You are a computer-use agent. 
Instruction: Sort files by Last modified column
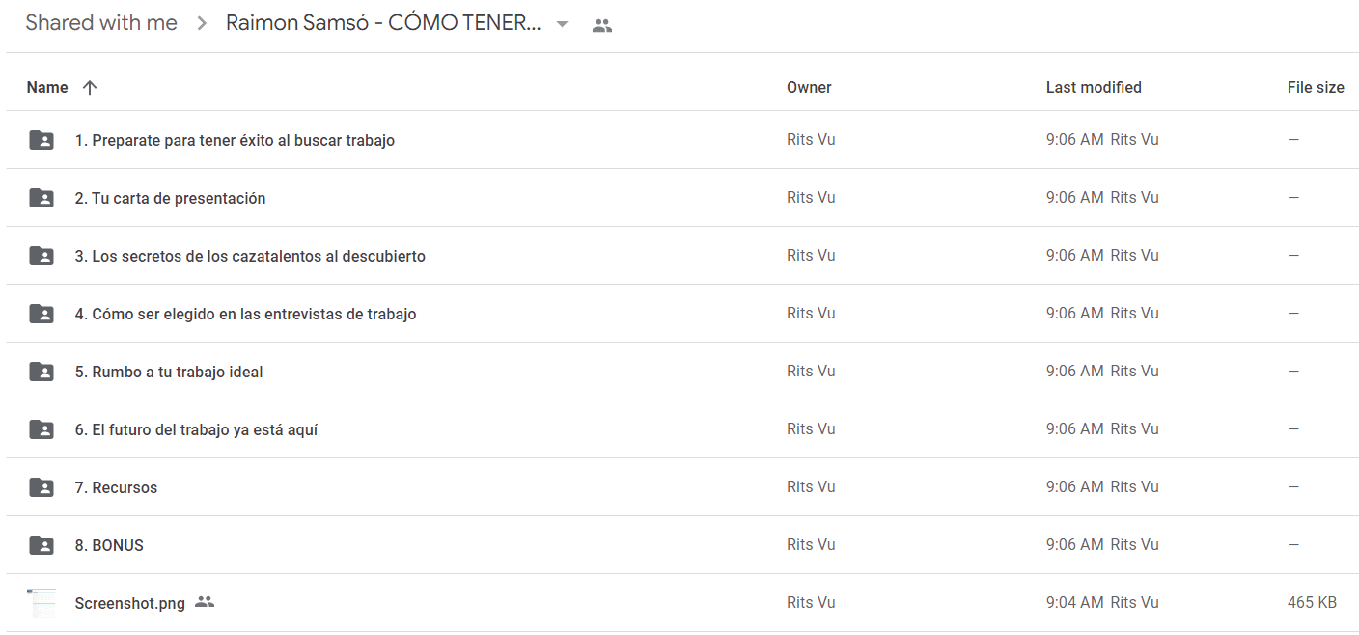[x=1094, y=87]
